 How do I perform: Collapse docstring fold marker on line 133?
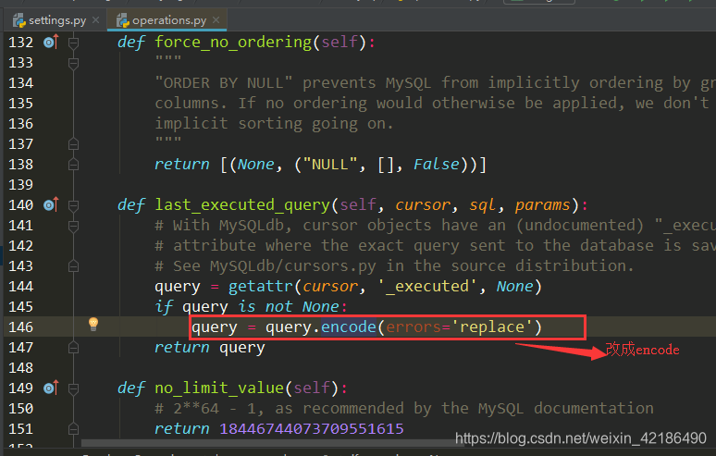(73, 63)
